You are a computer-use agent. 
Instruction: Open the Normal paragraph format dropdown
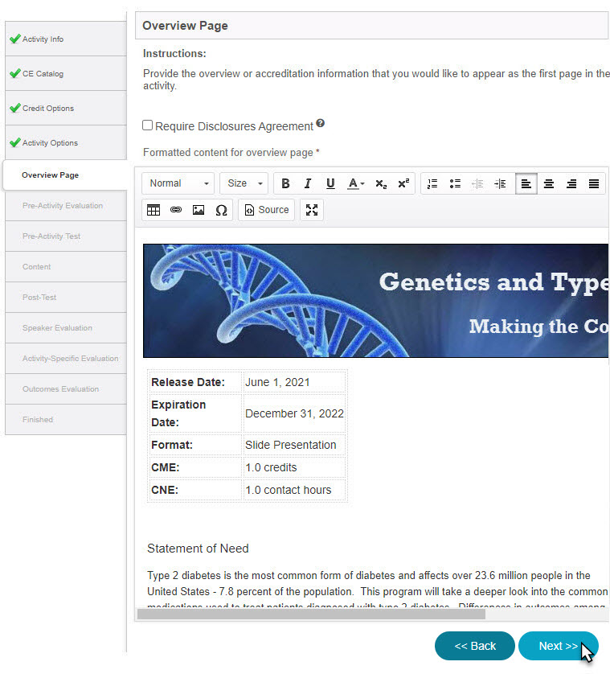coord(178,183)
